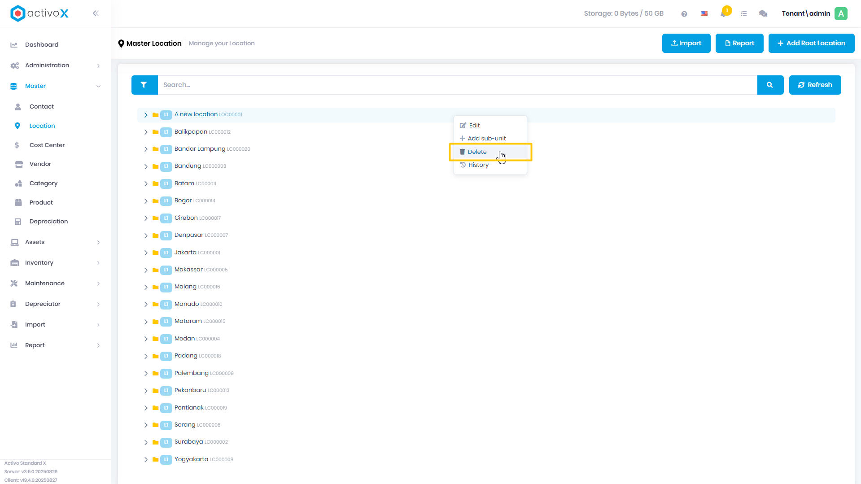Image resolution: width=861 pixels, height=484 pixels.
Task: Select Pontianak location row
Action: pyautogui.click(x=486, y=408)
